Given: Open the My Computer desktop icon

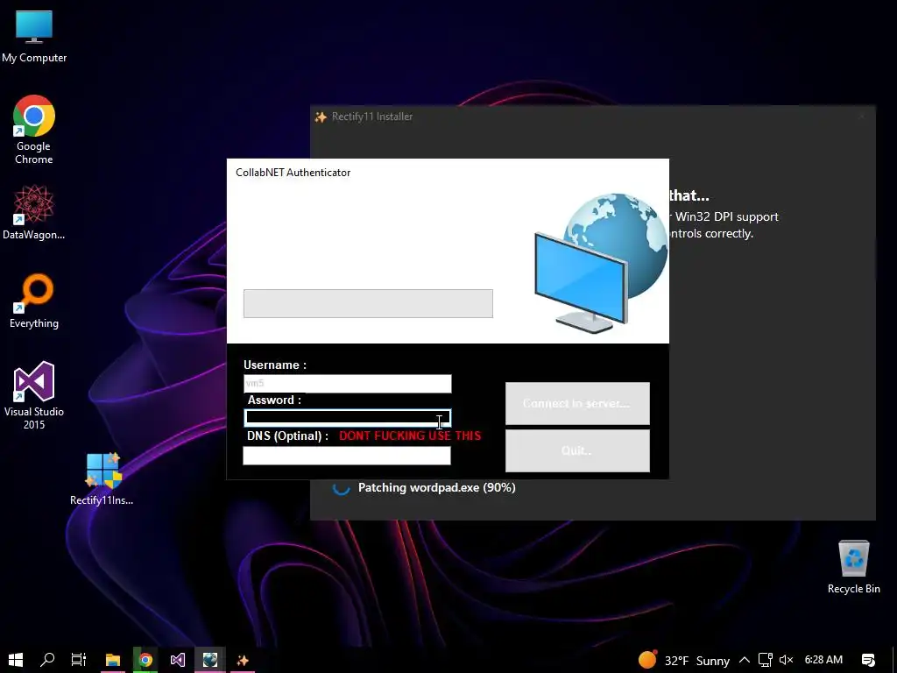Looking at the screenshot, I should point(34,37).
